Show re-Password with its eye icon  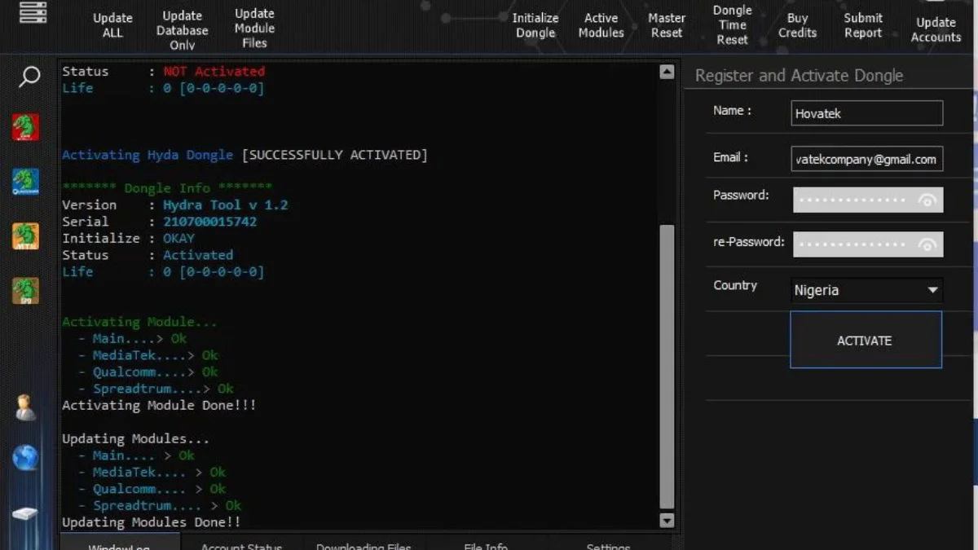[x=927, y=244]
